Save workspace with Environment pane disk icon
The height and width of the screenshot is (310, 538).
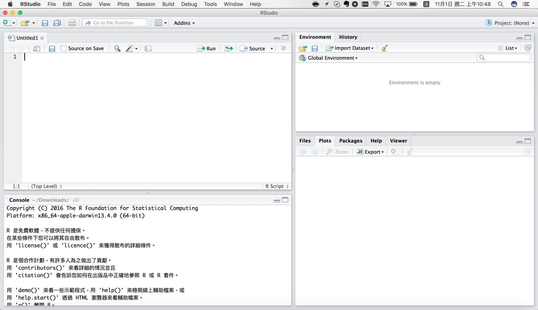click(x=315, y=48)
